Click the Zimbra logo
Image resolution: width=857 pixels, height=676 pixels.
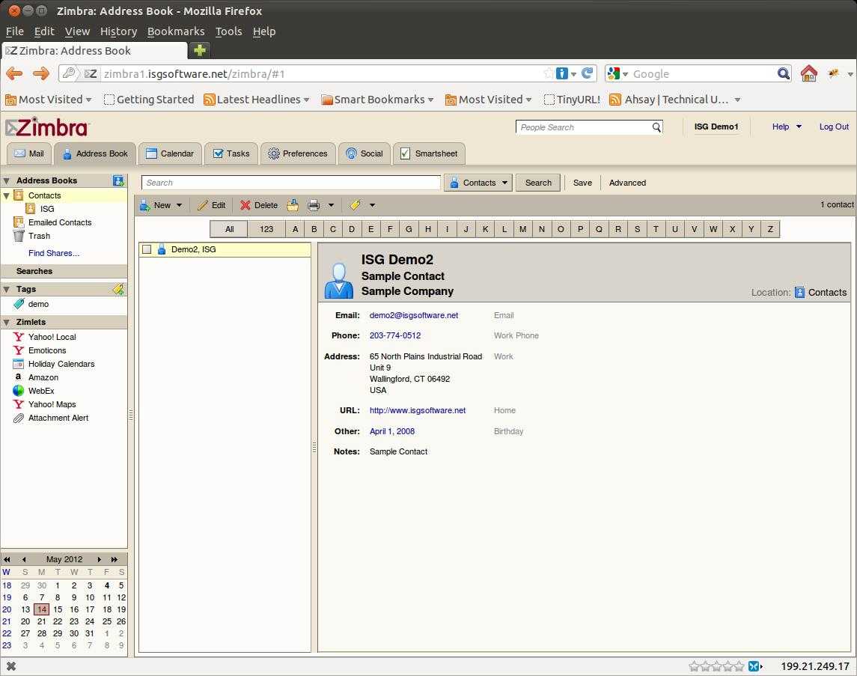(x=46, y=128)
